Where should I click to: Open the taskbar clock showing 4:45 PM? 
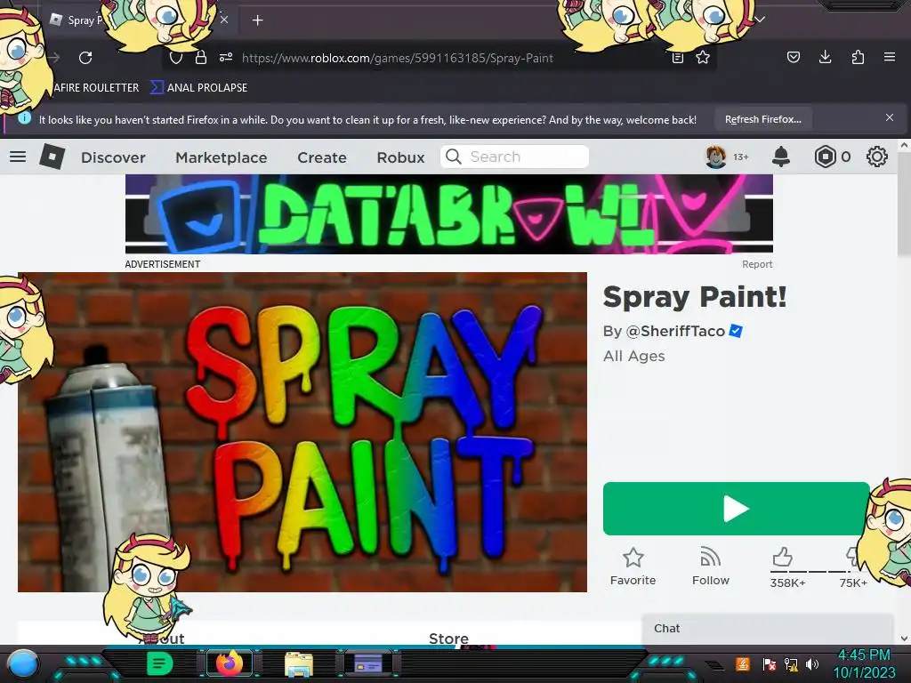click(864, 663)
